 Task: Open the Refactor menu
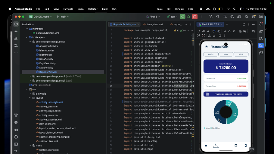(93, 9)
